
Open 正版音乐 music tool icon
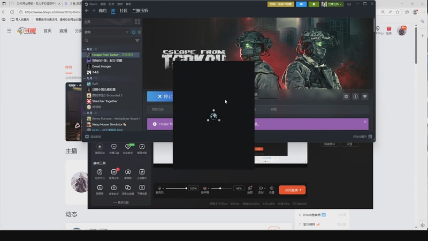pyautogui.click(x=142, y=174)
